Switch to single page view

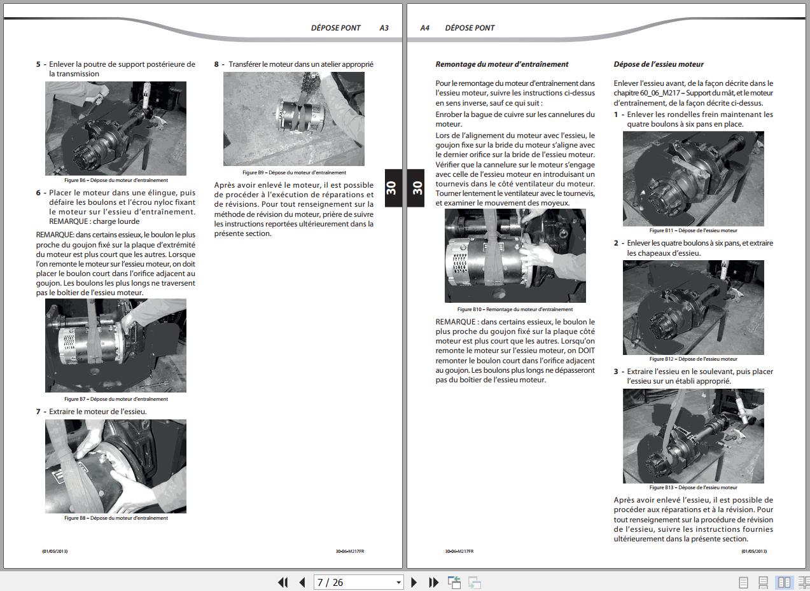(743, 582)
